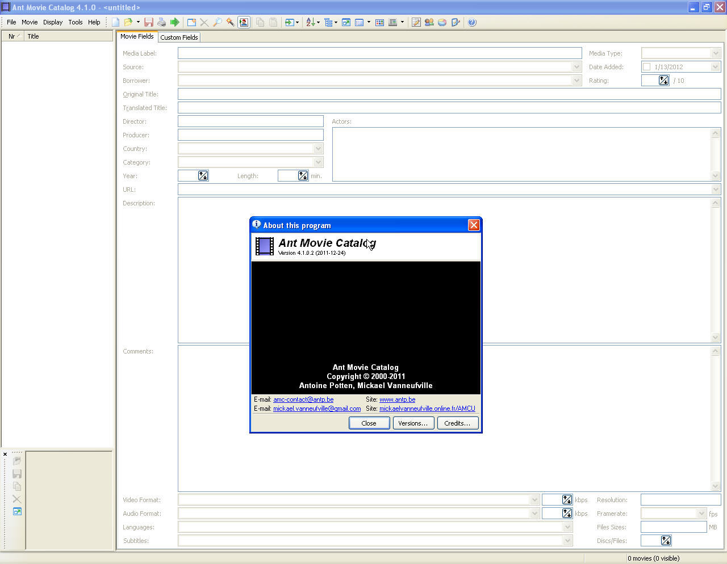This screenshot has width=727, height=564.
Task: Open the sort order dropdown arrow
Action: (x=318, y=23)
